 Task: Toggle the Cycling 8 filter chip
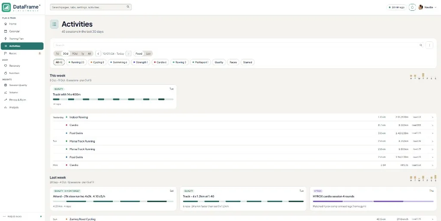coord(97,62)
